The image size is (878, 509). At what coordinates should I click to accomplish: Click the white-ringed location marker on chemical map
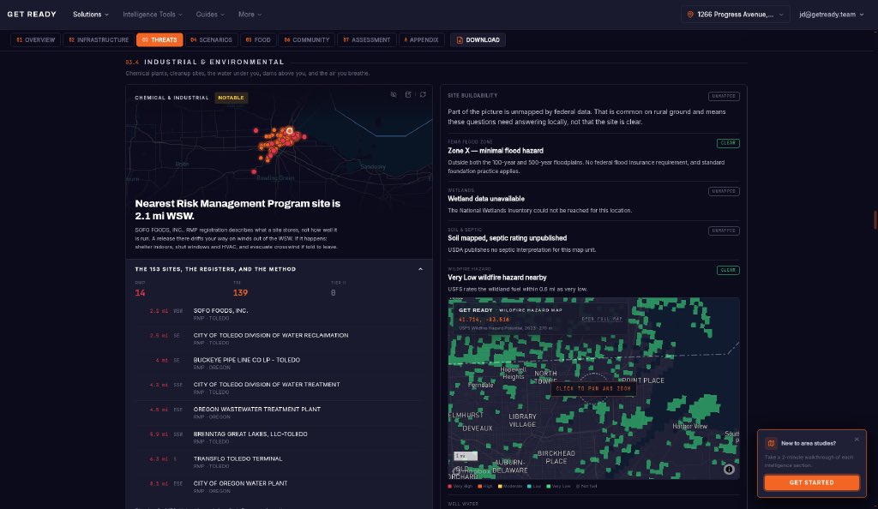(x=290, y=131)
